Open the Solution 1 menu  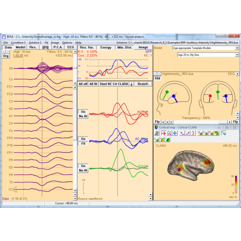click(35, 43)
